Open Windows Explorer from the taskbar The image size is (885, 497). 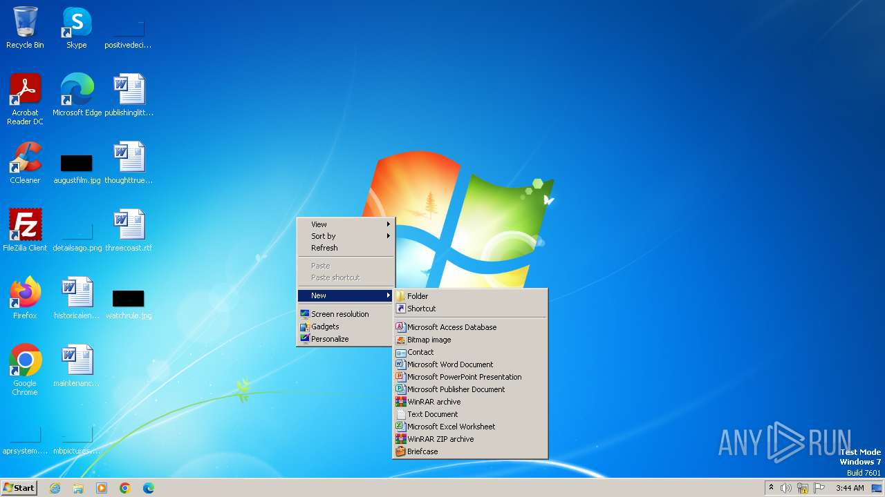point(78,488)
